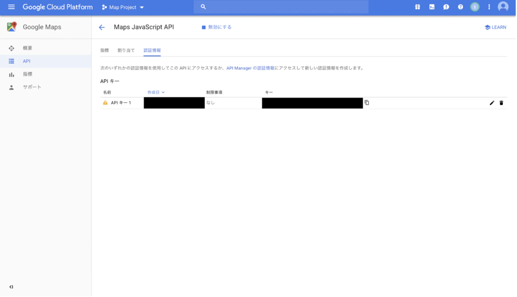Viewport: 517px width, 297px height.
Task: Open the Map Project selector dropdown
Action: click(x=123, y=7)
